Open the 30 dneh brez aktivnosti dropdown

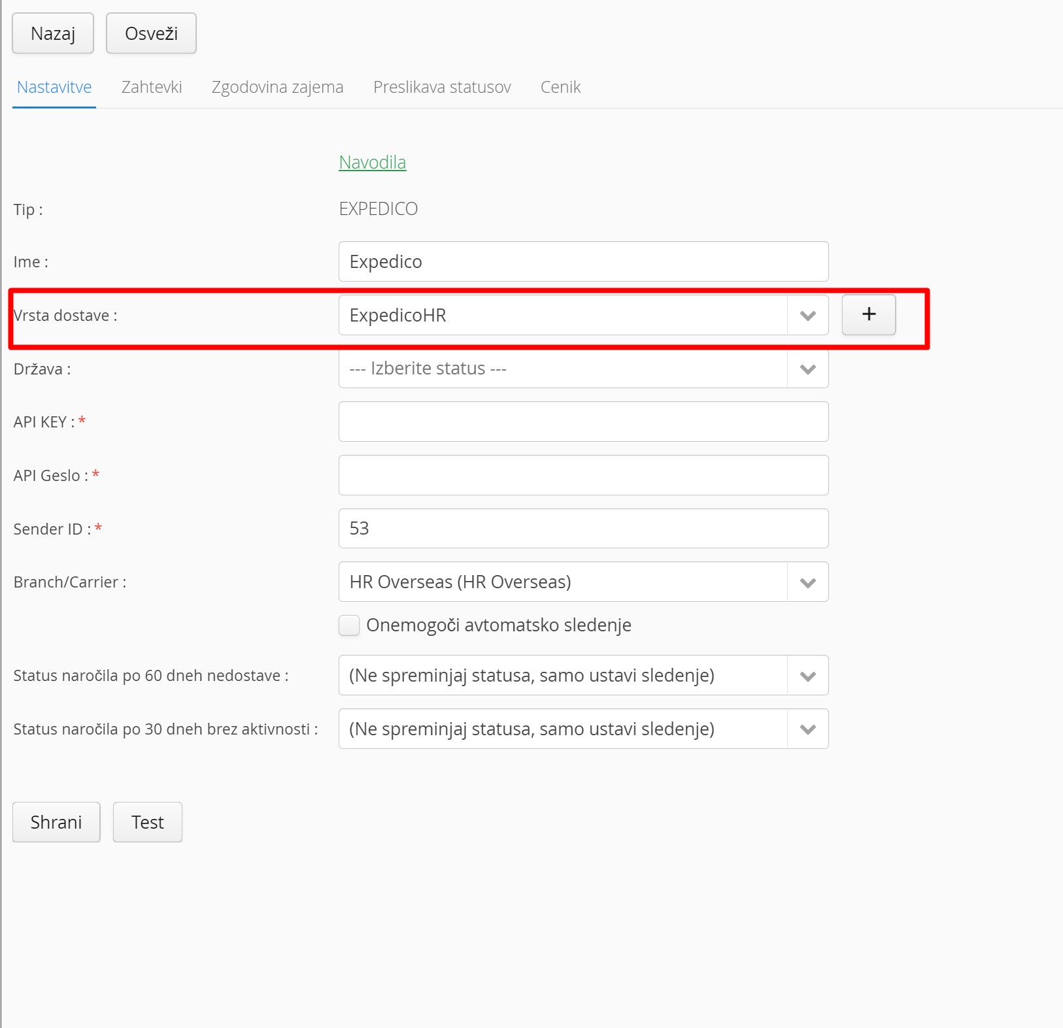(582, 729)
